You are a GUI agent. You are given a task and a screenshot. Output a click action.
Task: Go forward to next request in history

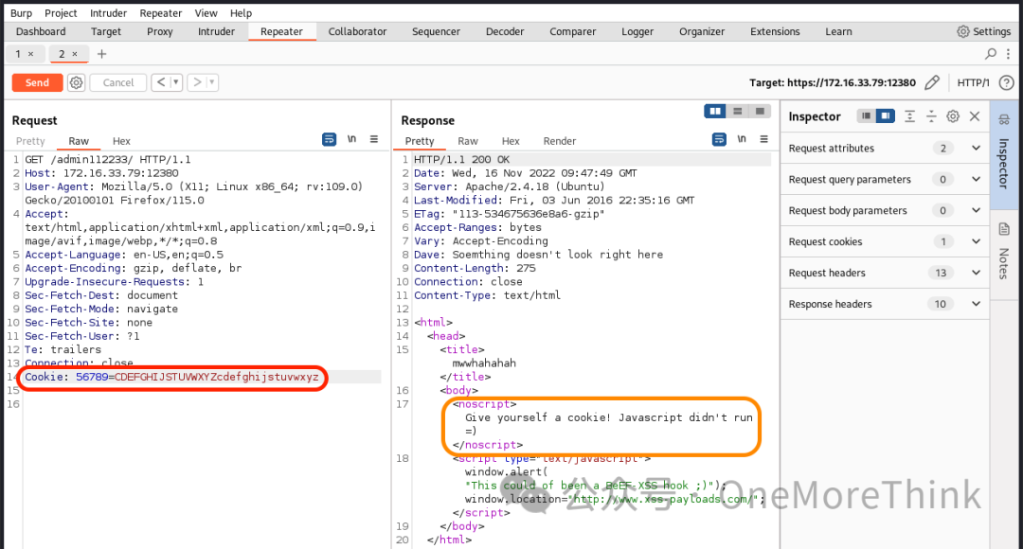tap(198, 82)
